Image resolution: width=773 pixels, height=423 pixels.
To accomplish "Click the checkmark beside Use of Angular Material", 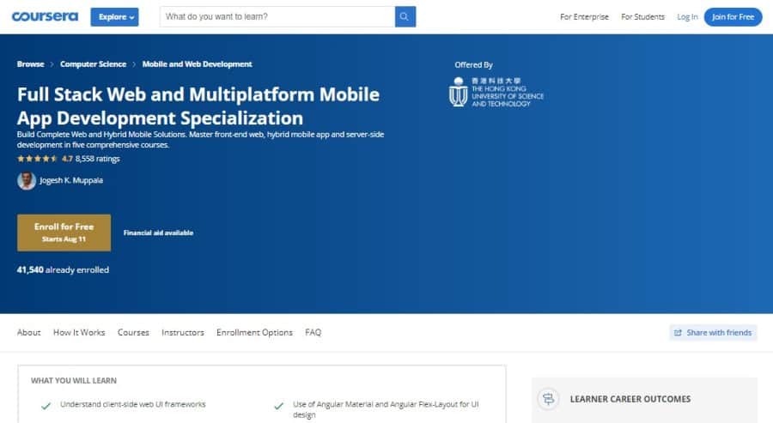I will [278, 406].
